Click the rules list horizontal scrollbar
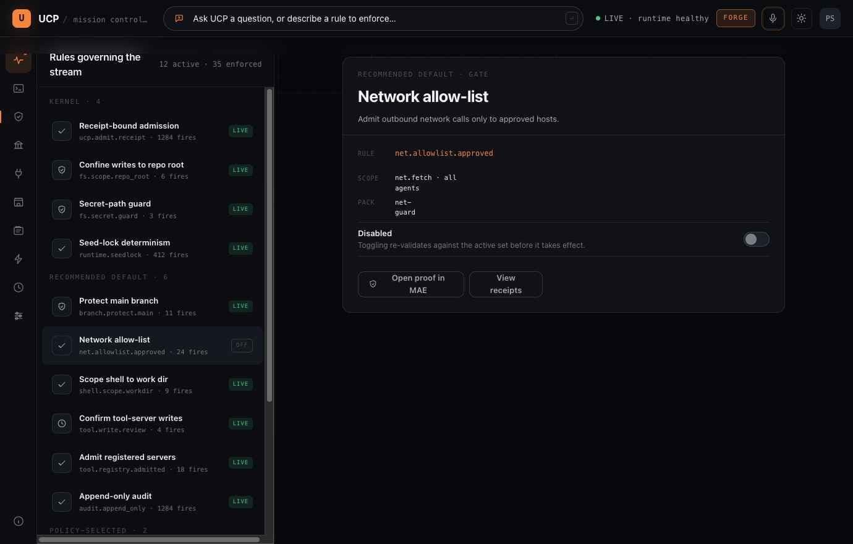This screenshot has height=544, width=853. [149, 540]
